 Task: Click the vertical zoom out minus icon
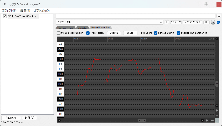click(217, 116)
